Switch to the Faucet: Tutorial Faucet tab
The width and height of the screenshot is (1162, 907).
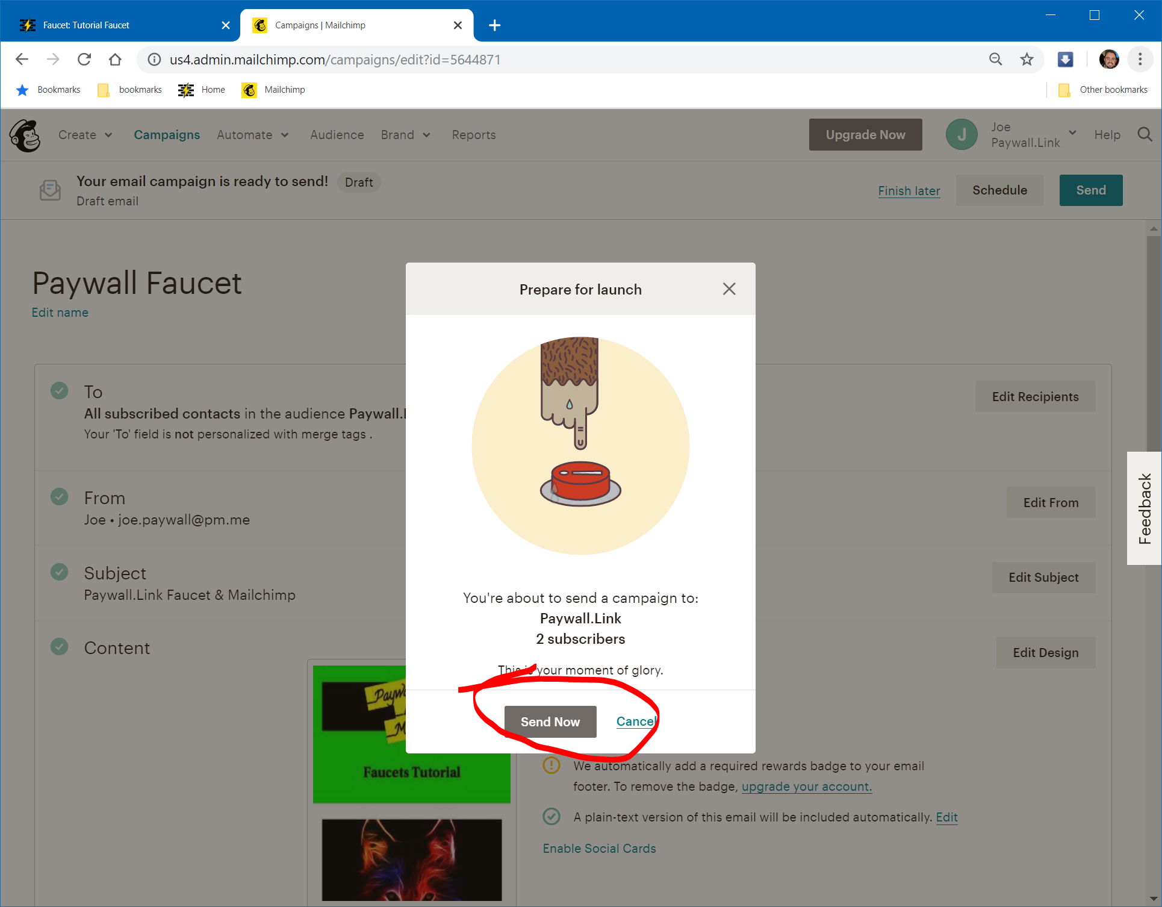click(x=120, y=25)
